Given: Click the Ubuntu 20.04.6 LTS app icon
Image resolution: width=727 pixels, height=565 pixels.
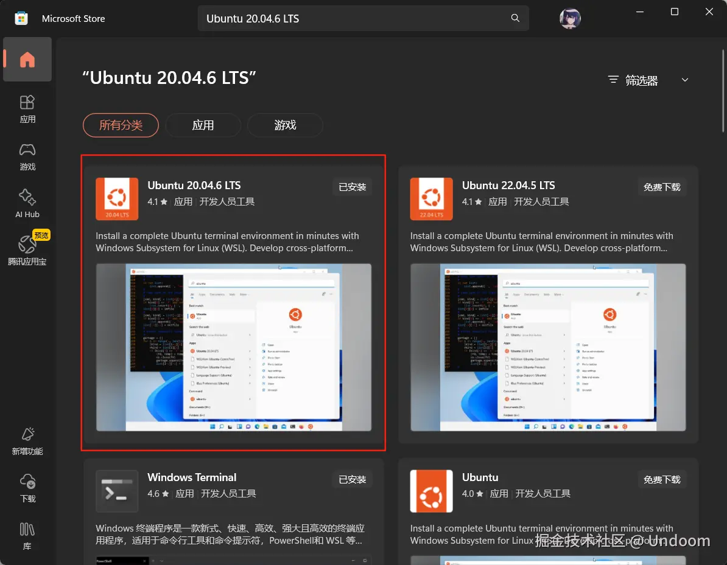Looking at the screenshot, I should pyautogui.click(x=117, y=199).
